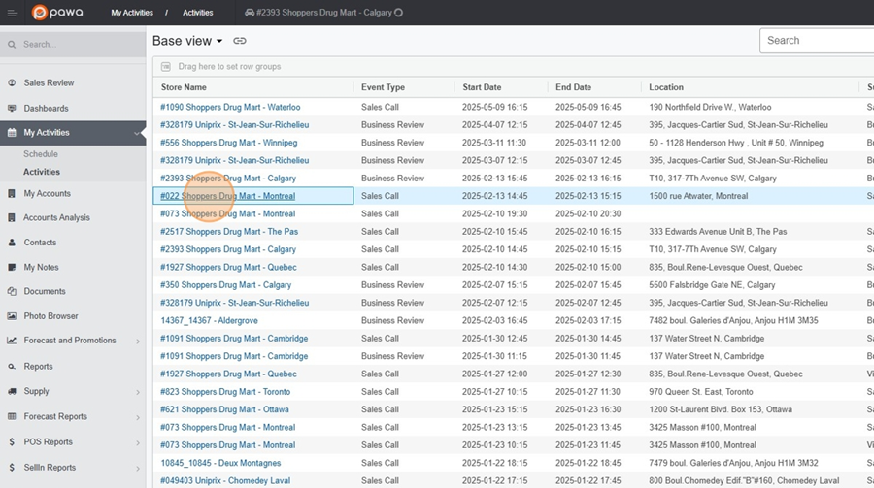Image resolution: width=874 pixels, height=488 pixels.
Task: Open Sales Review from sidebar
Action: (49, 82)
